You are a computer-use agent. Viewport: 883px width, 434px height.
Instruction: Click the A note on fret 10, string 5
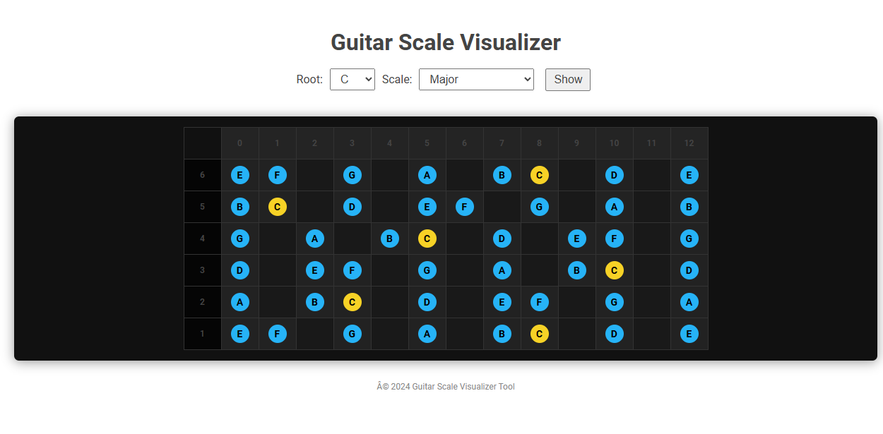[x=614, y=207]
